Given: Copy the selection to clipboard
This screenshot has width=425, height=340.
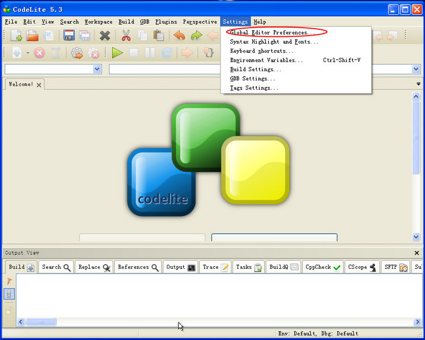Looking at the screenshot, I should pos(142,36).
